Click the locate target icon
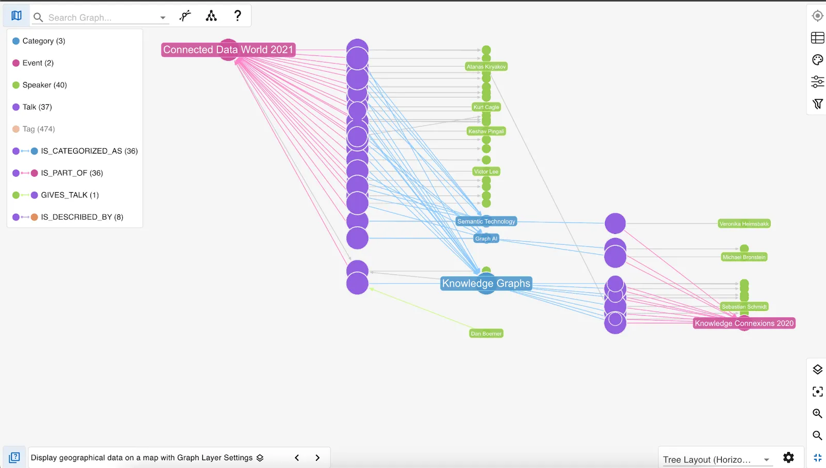Viewport: 826px width, 468px height. coord(817,16)
